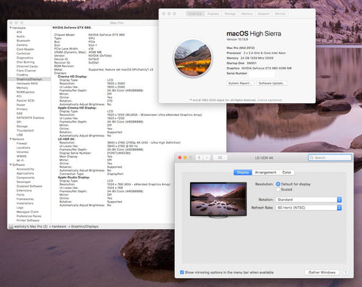Select ATA in Hardware sidebar

click(19, 32)
